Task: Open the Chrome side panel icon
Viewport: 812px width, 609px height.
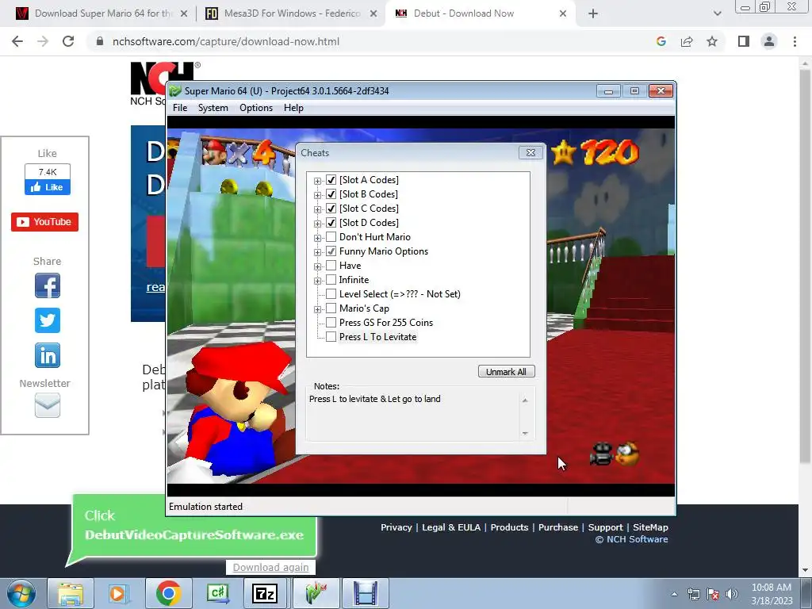Action: (744, 41)
